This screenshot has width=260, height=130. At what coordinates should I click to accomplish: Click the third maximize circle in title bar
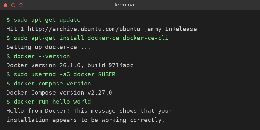coord(21,5)
